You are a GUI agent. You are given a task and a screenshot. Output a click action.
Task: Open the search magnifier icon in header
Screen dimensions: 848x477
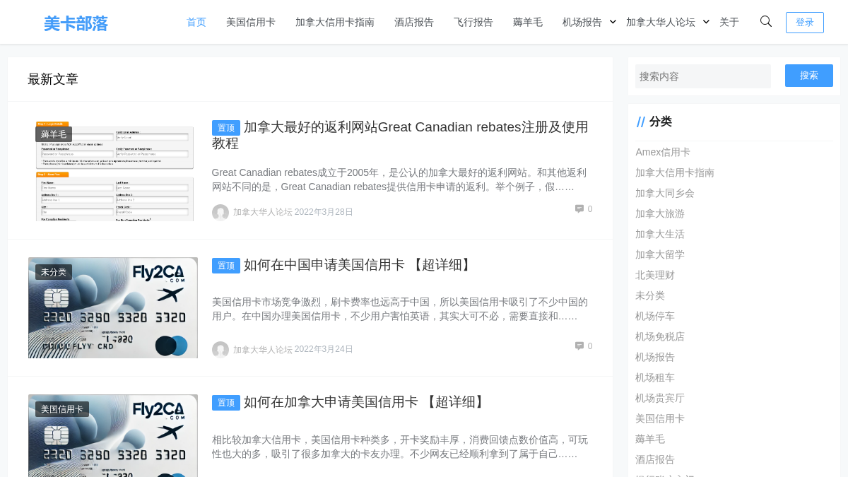pos(766,21)
